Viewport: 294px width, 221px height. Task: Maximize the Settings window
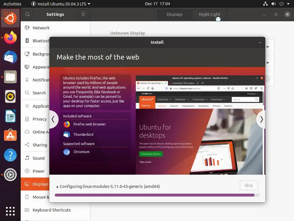click(x=276, y=14)
